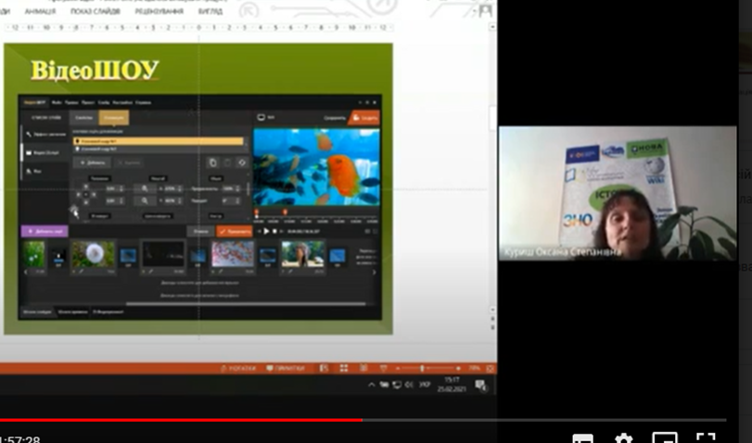The image size is (752, 443).
Task: Click next slide double-arrow below scrollbar
Action: [492, 327]
